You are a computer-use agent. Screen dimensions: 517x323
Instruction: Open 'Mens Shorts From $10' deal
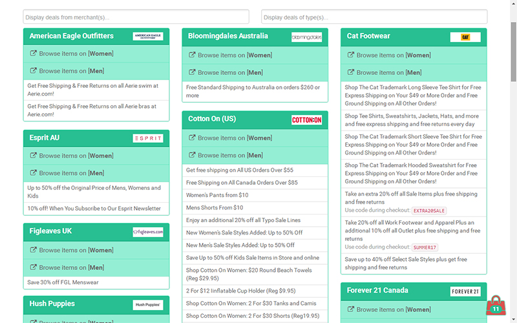click(255, 207)
